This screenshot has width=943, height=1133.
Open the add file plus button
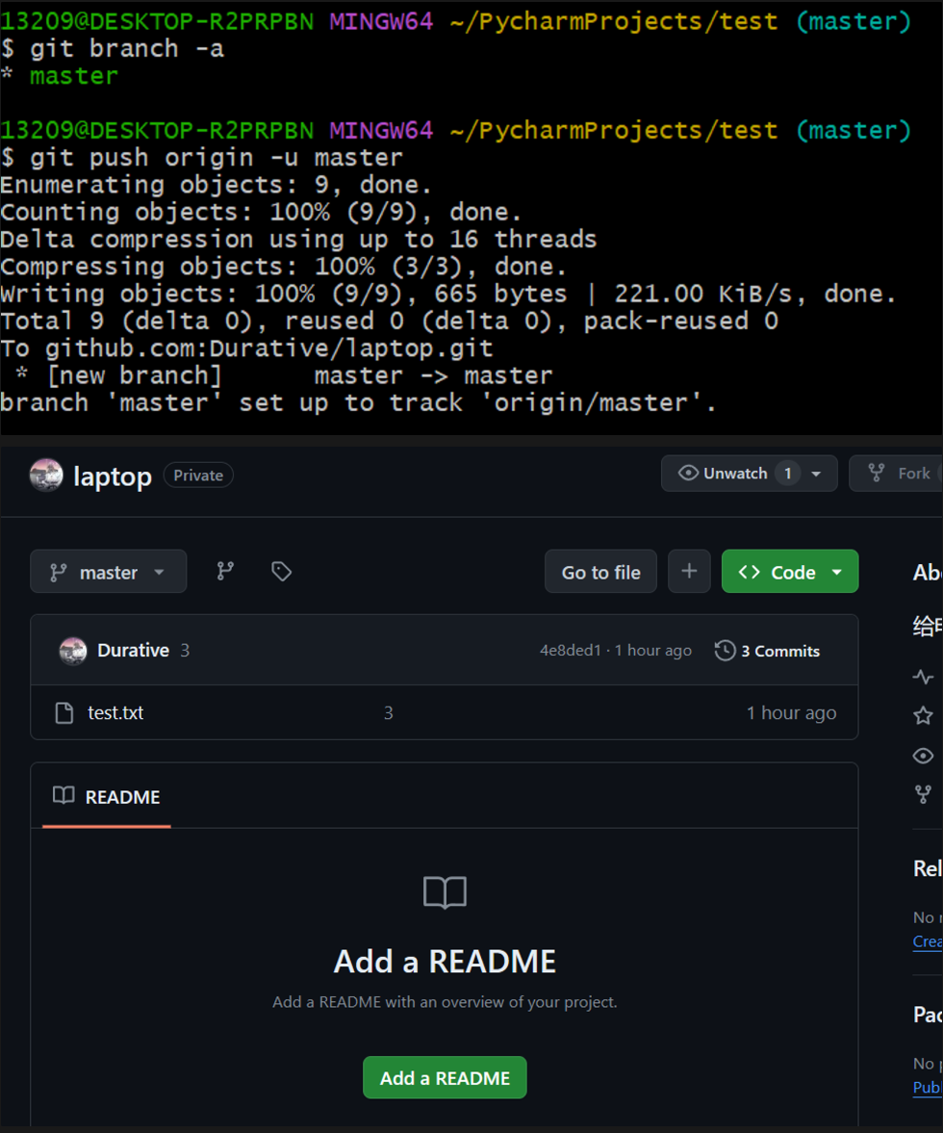click(690, 572)
